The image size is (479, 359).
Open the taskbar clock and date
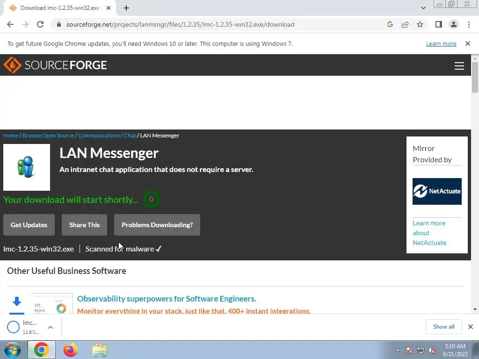pyautogui.click(x=455, y=350)
